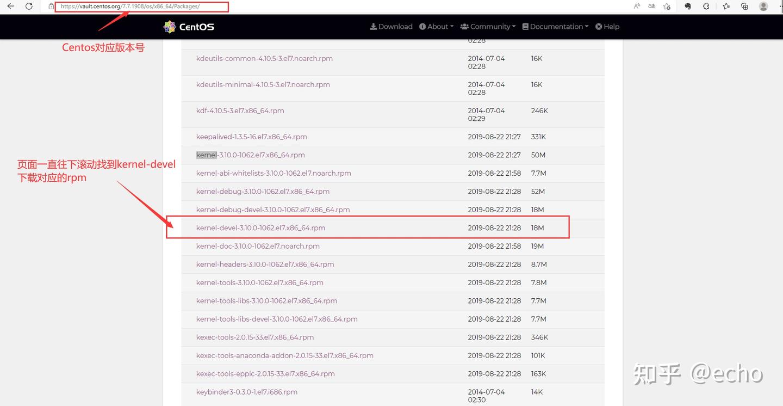Open the Extensions puzzle icon
The image size is (783, 406).
point(706,7)
